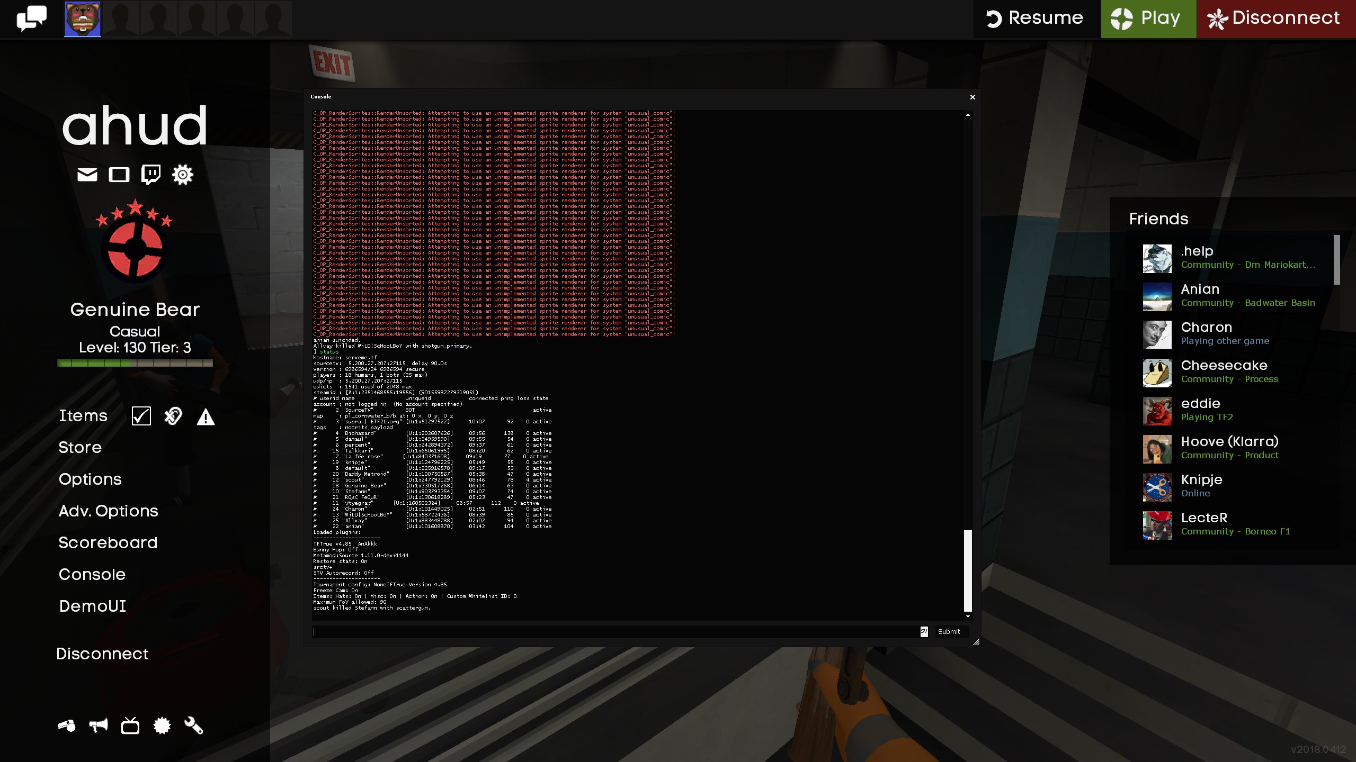This screenshot has height=762, width=1356.
Task: Click the console scrollbar down arrow
Action: coord(968,616)
